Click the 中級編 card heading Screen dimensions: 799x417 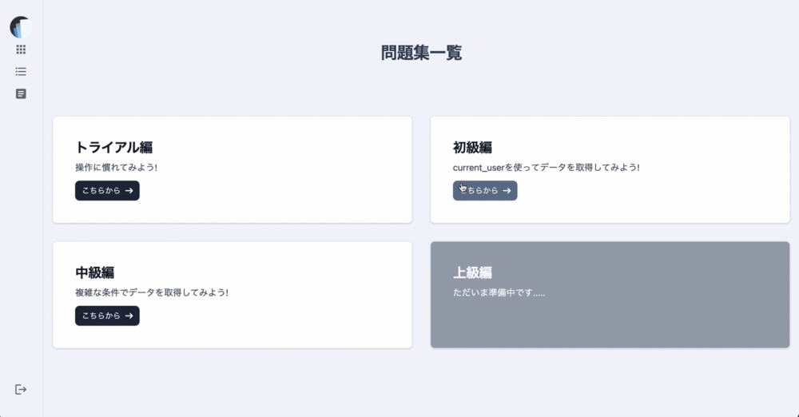pyautogui.click(x=95, y=272)
